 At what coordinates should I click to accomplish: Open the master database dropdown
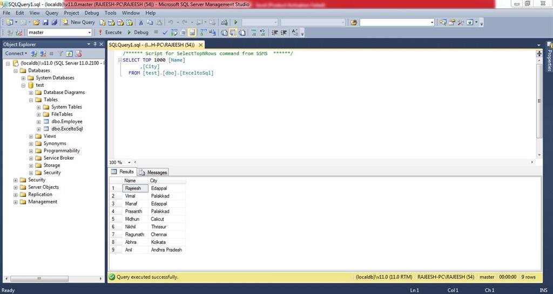coord(89,32)
